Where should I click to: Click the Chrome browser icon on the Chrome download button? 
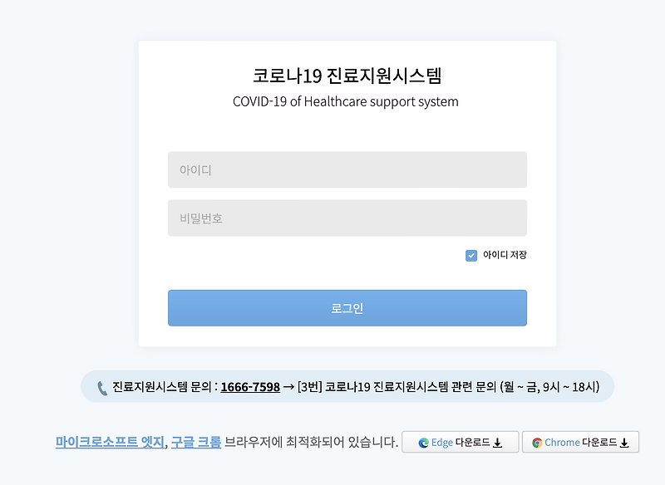539,442
